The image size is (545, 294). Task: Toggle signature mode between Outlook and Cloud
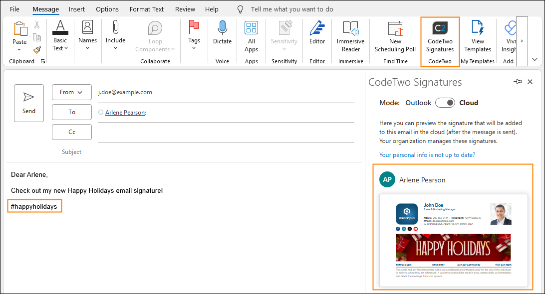445,103
